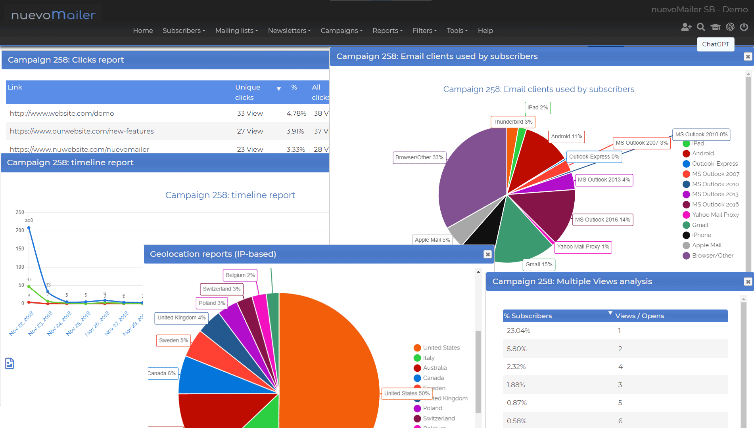Toggle MS Outlook 2010 legend entry
754x428 pixels.
711,184
